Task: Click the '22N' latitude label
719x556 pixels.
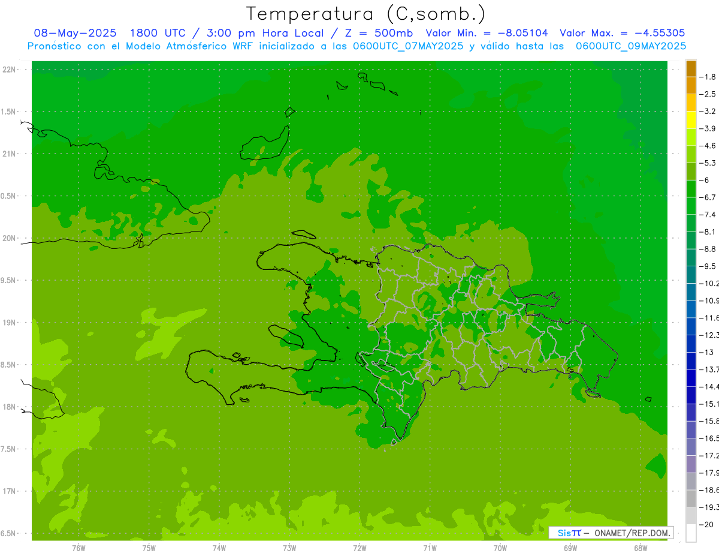Action: (x=9, y=70)
